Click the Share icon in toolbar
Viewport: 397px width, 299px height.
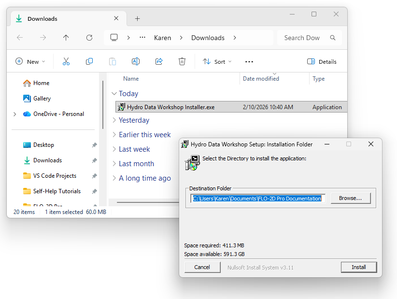point(159,61)
